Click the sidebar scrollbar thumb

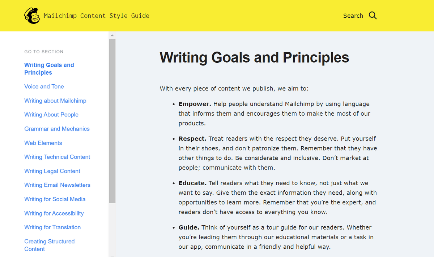tap(112, 121)
